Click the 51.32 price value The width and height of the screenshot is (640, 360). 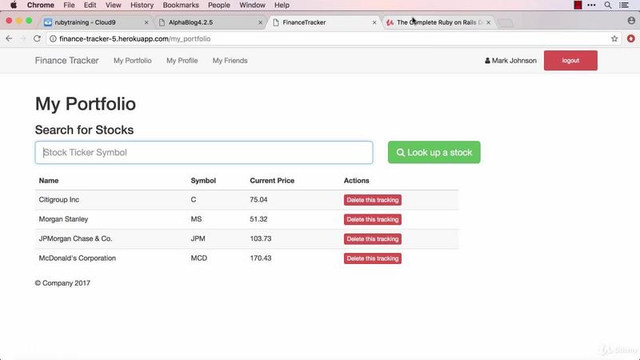pyautogui.click(x=258, y=219)
